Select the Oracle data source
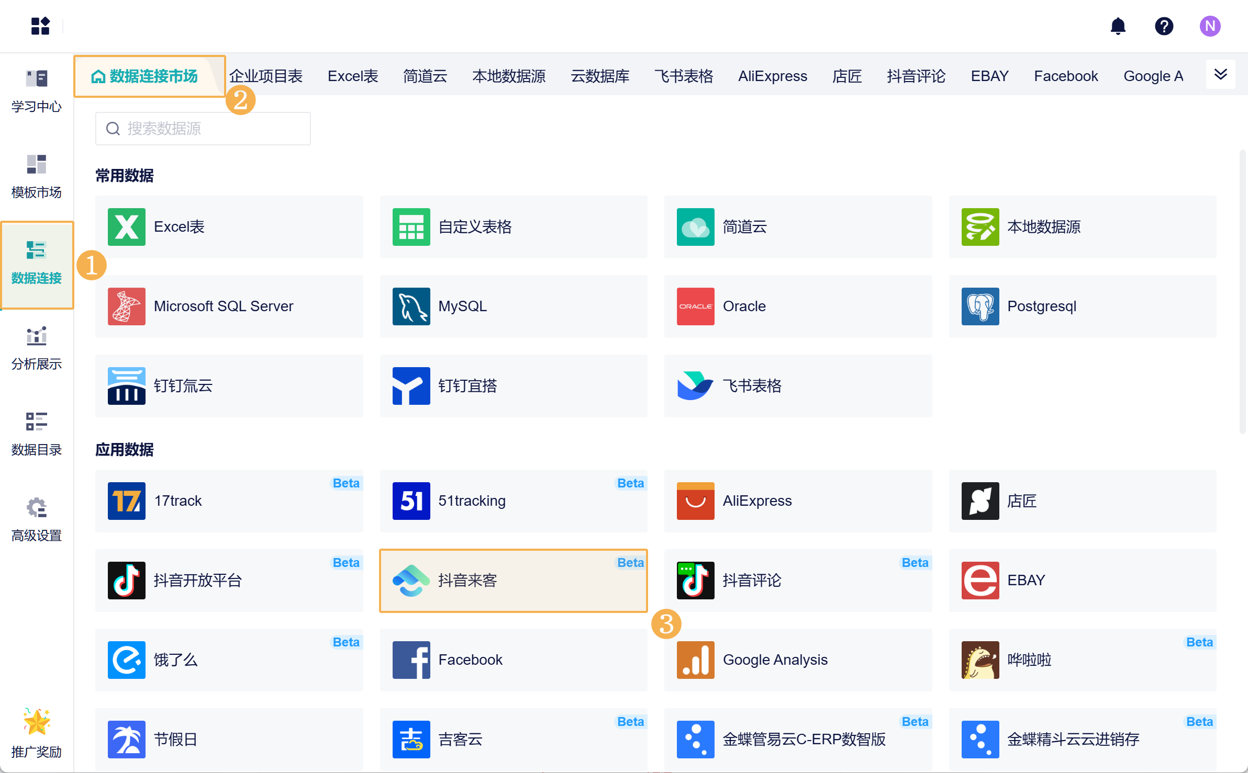1248x773 pixels. 798,306
